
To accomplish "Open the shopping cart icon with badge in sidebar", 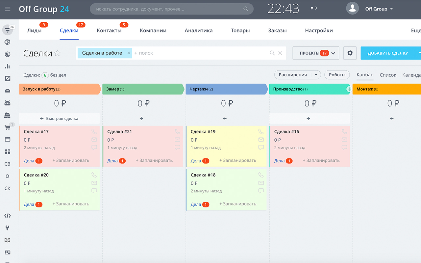I will pos(7,127).
